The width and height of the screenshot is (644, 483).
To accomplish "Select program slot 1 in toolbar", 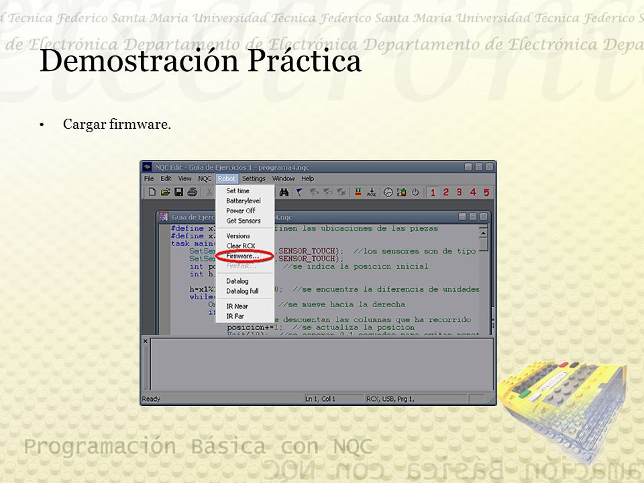I will point(433,193).
